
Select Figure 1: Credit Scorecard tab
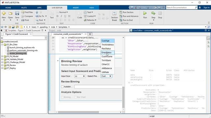pyautogui.click(x=16, y=34)
